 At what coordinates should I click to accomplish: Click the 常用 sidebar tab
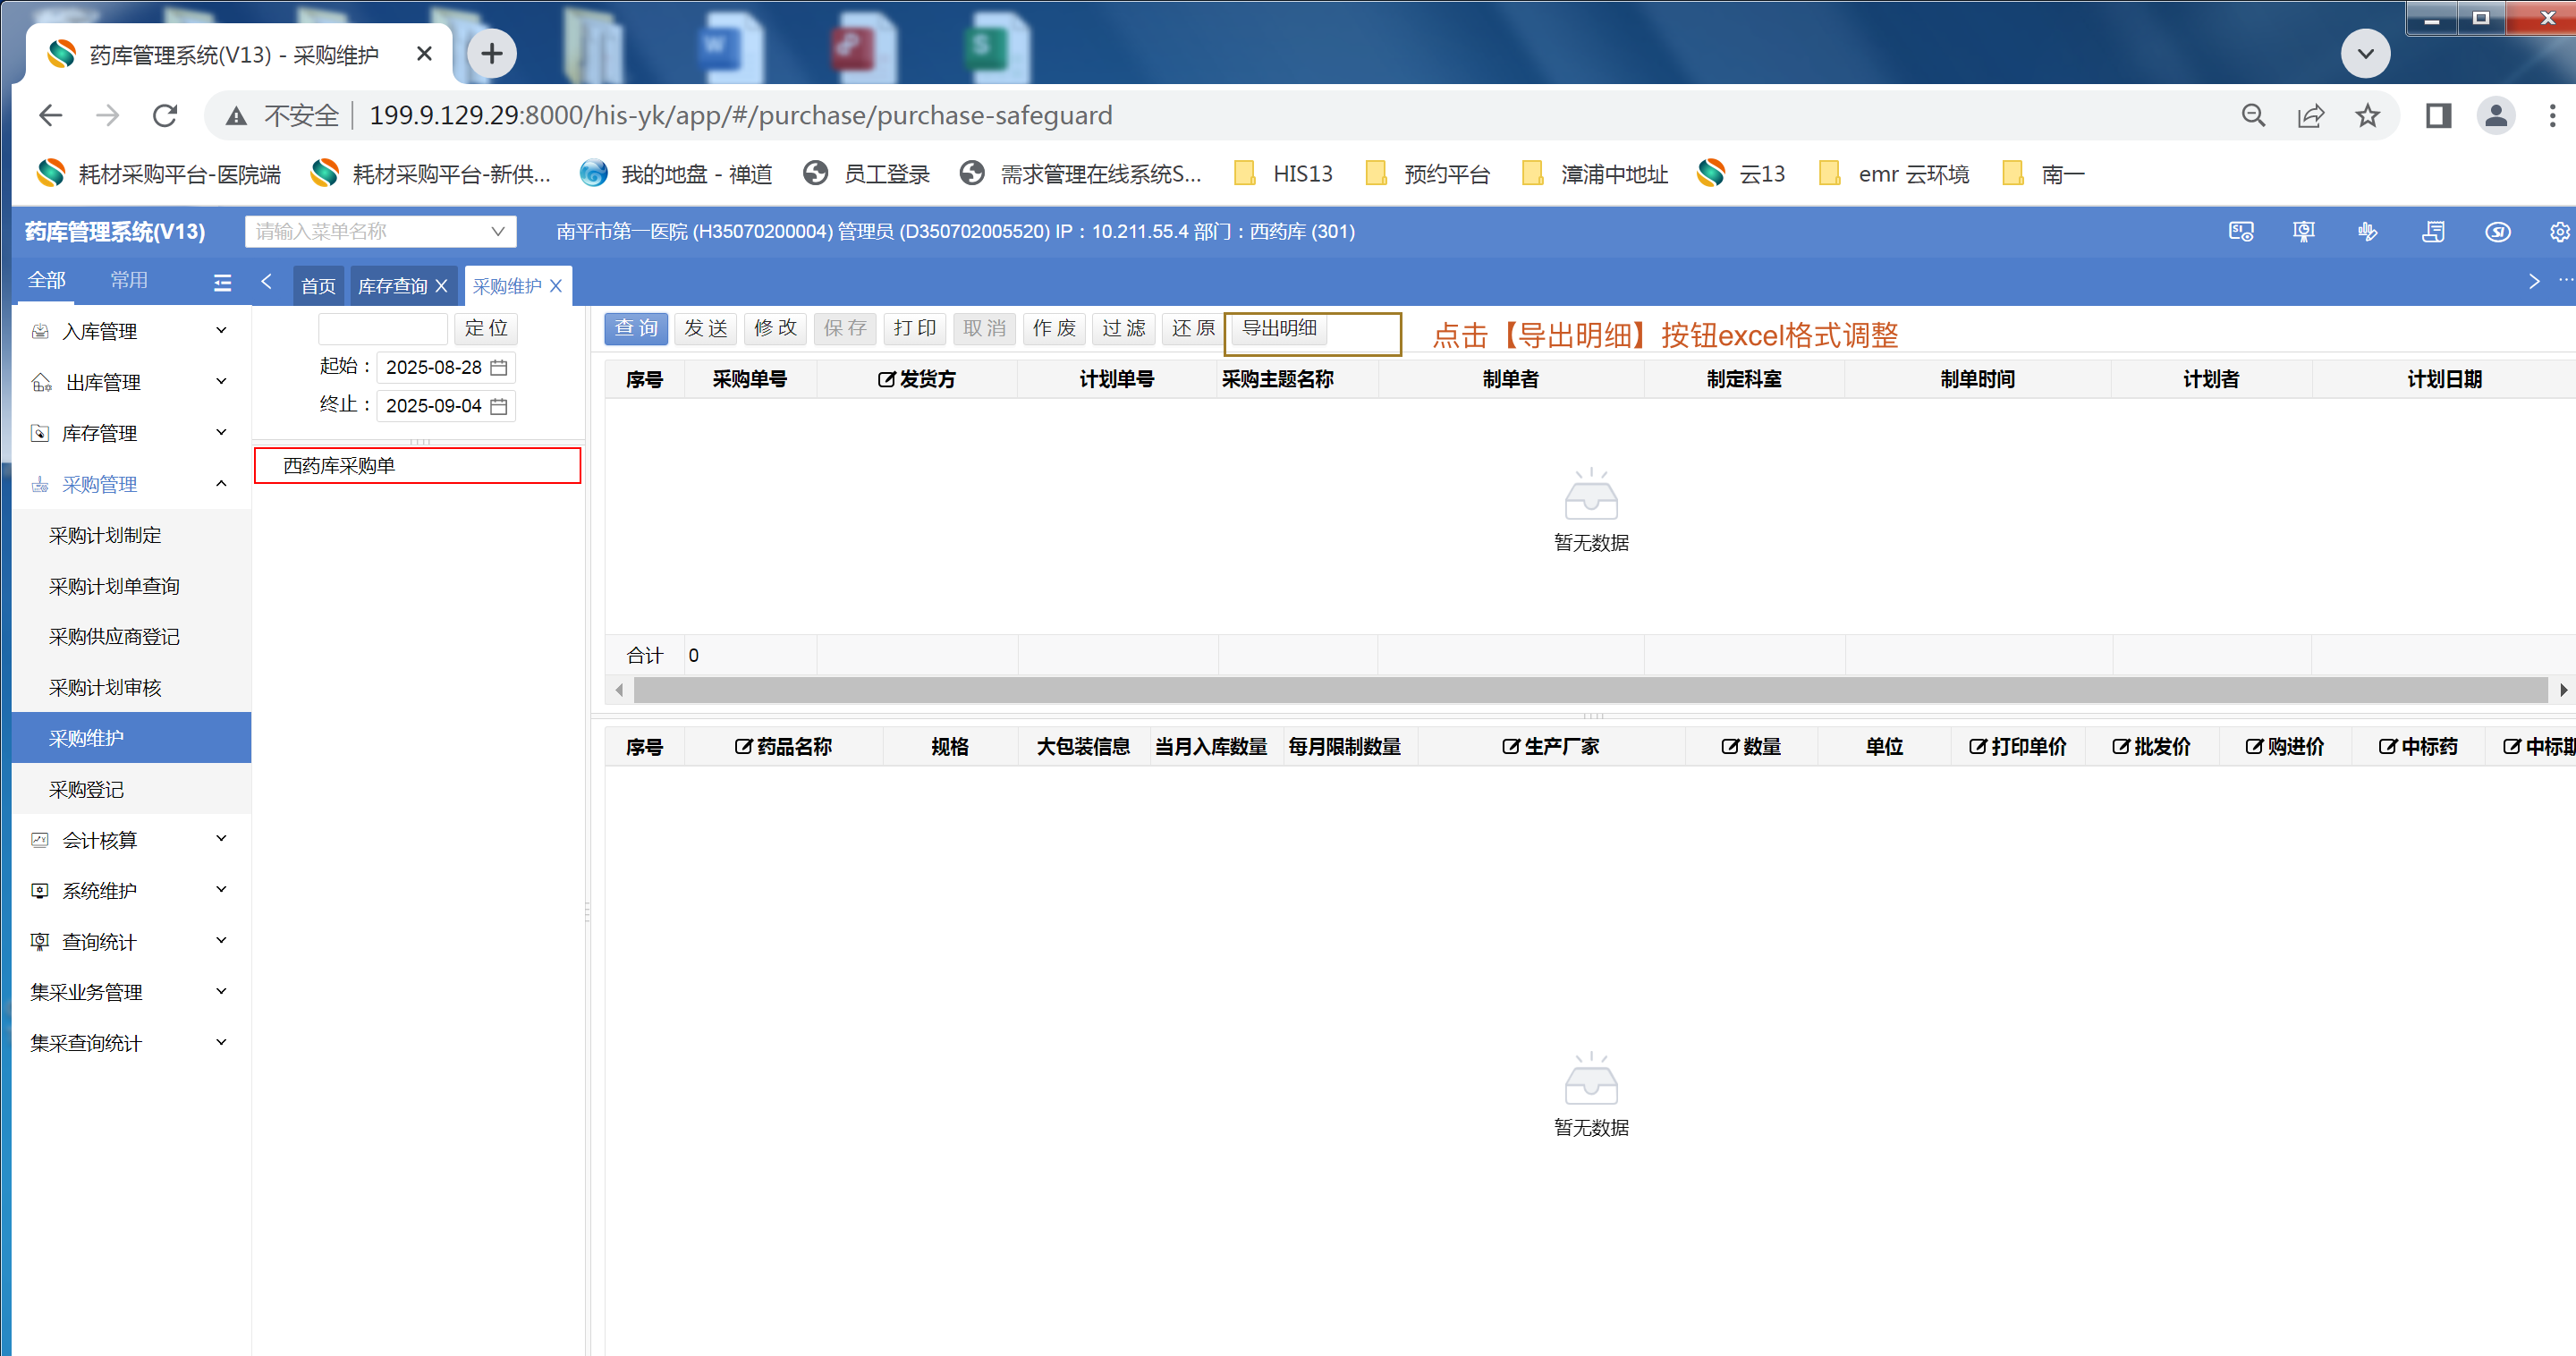[128, 280]
